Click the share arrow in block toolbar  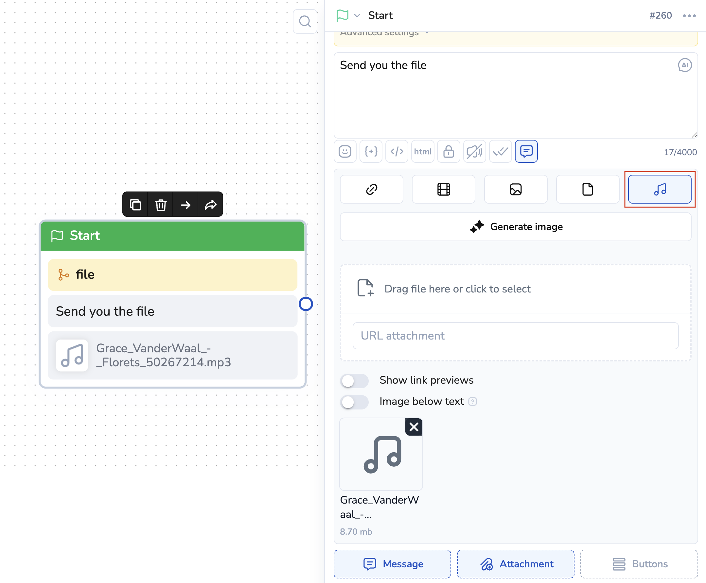[x=211, y=205]
